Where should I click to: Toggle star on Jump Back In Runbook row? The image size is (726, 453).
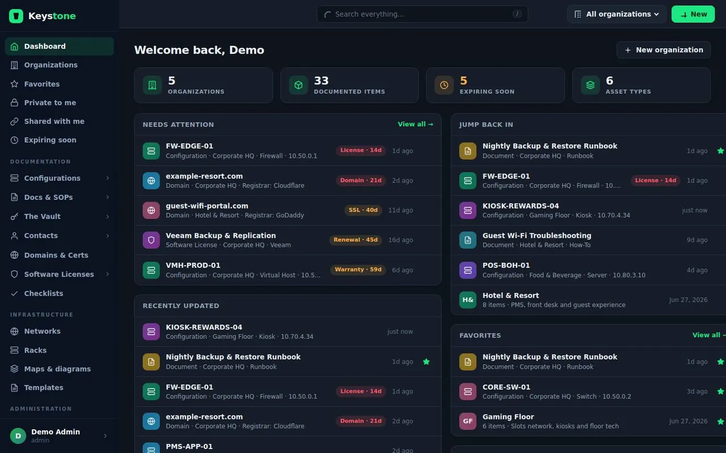click(x=720, y=151)
